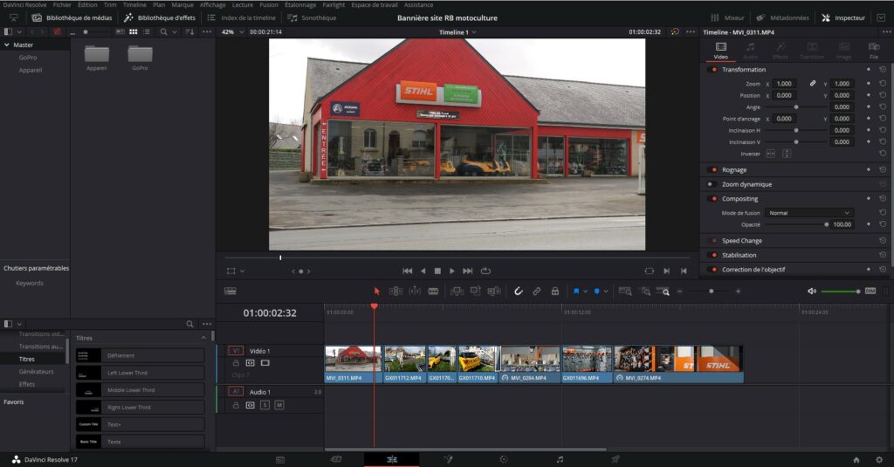
Task: Toggle loop playback
Action: click(485, 271)
